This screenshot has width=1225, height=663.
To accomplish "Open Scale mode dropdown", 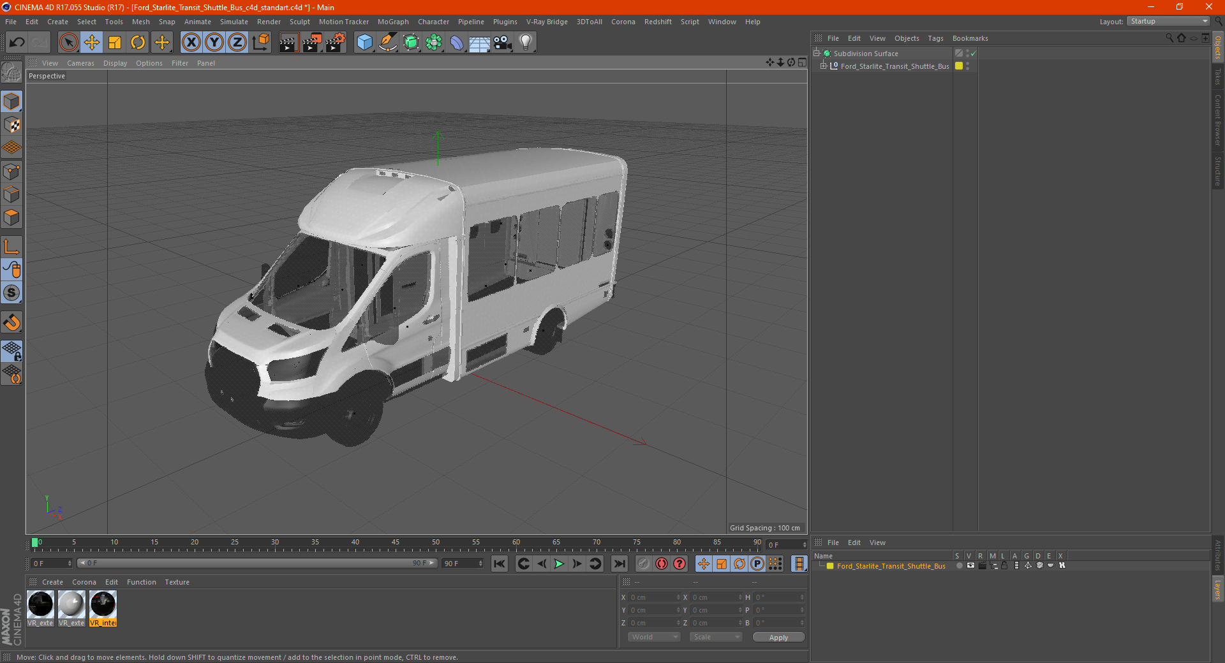I will (x=715, y=637).
